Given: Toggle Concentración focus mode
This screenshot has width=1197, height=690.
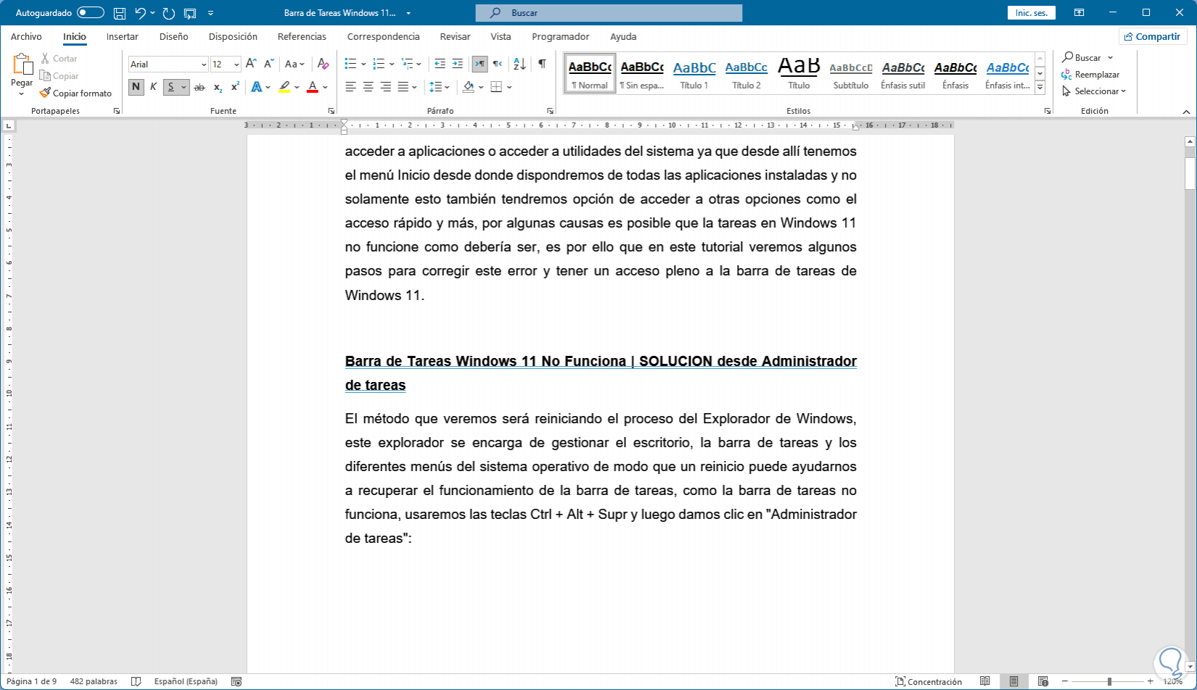Looking at the screenshot, I should pos(929,681).
